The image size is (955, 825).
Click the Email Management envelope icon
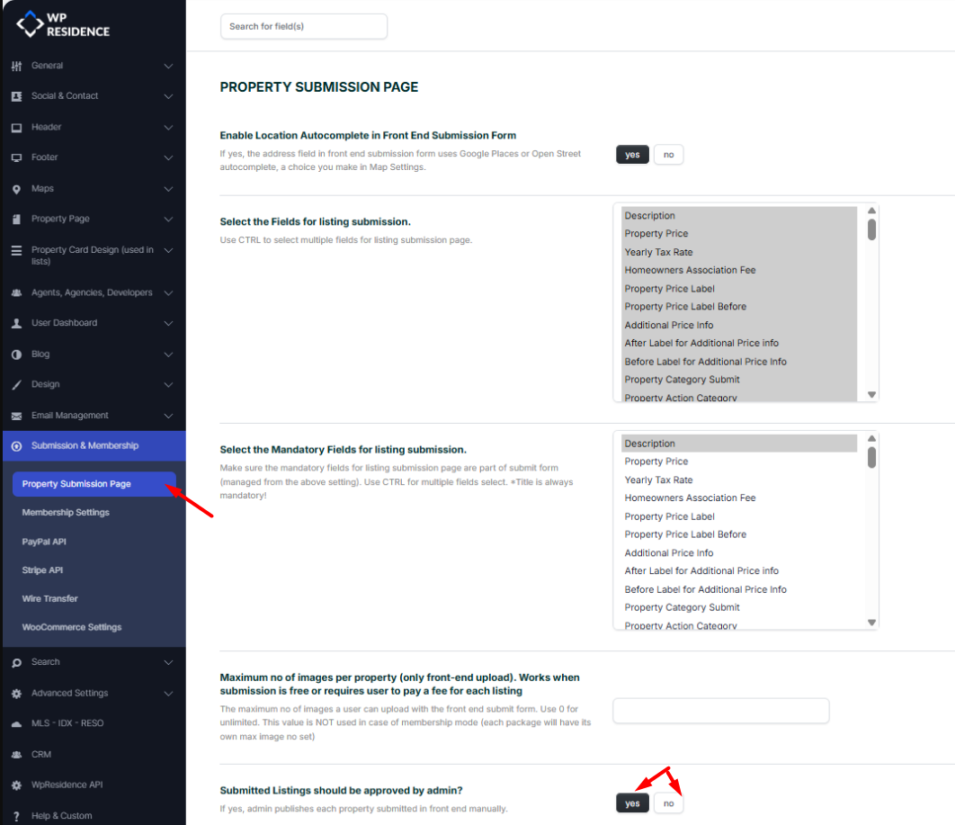16,416
